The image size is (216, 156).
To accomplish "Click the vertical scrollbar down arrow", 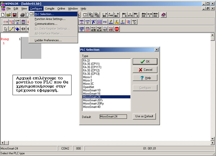I will (x=212, y=138).
